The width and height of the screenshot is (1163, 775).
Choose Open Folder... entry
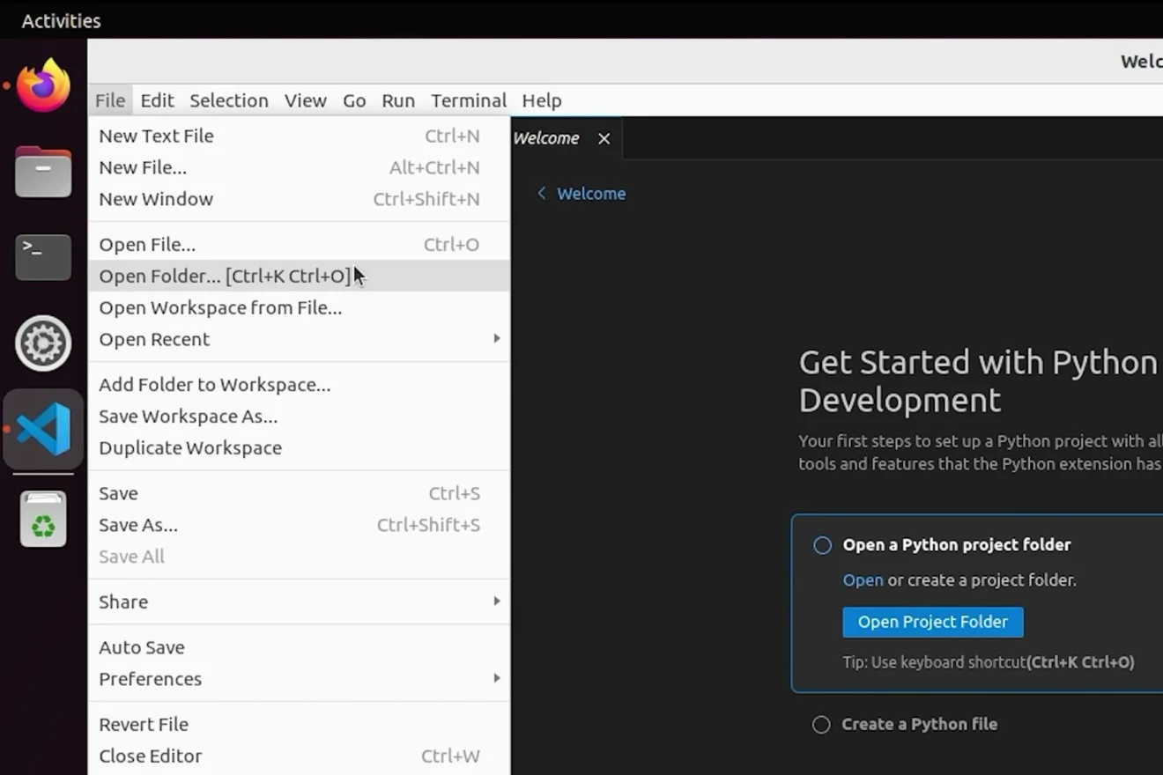(x=299, y=277)
